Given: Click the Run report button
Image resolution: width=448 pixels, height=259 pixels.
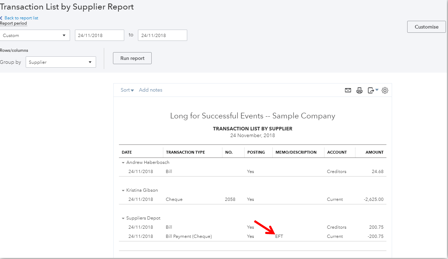Looking at the screenshot, I should click(x=132, y=58).
